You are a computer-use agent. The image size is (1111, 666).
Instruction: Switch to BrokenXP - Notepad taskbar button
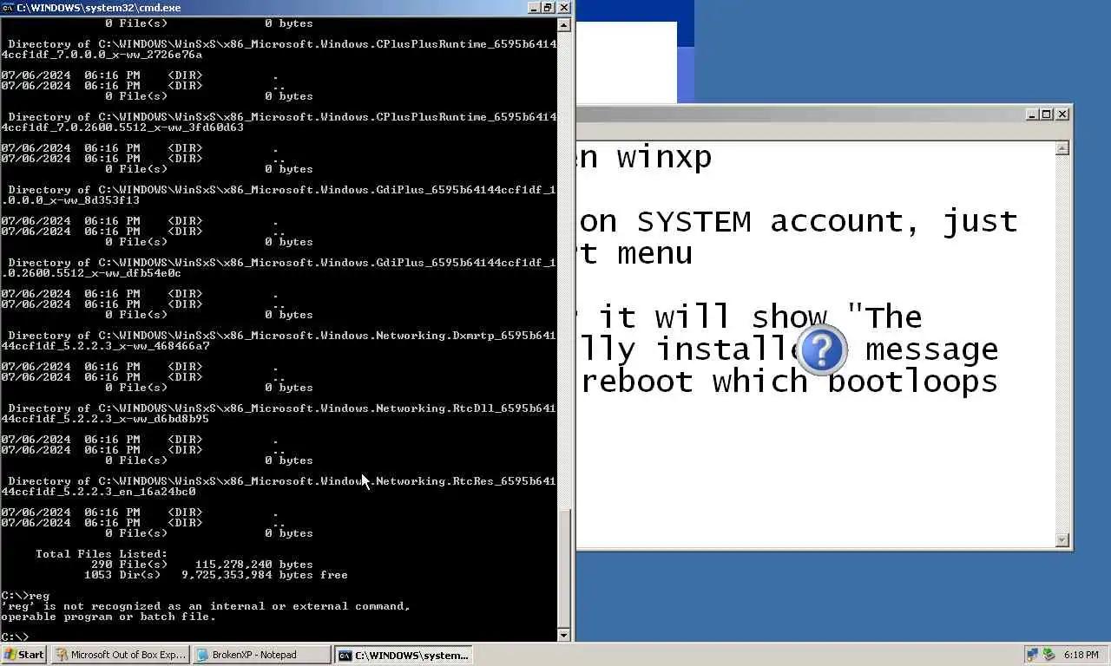click(x=261, y=655)
